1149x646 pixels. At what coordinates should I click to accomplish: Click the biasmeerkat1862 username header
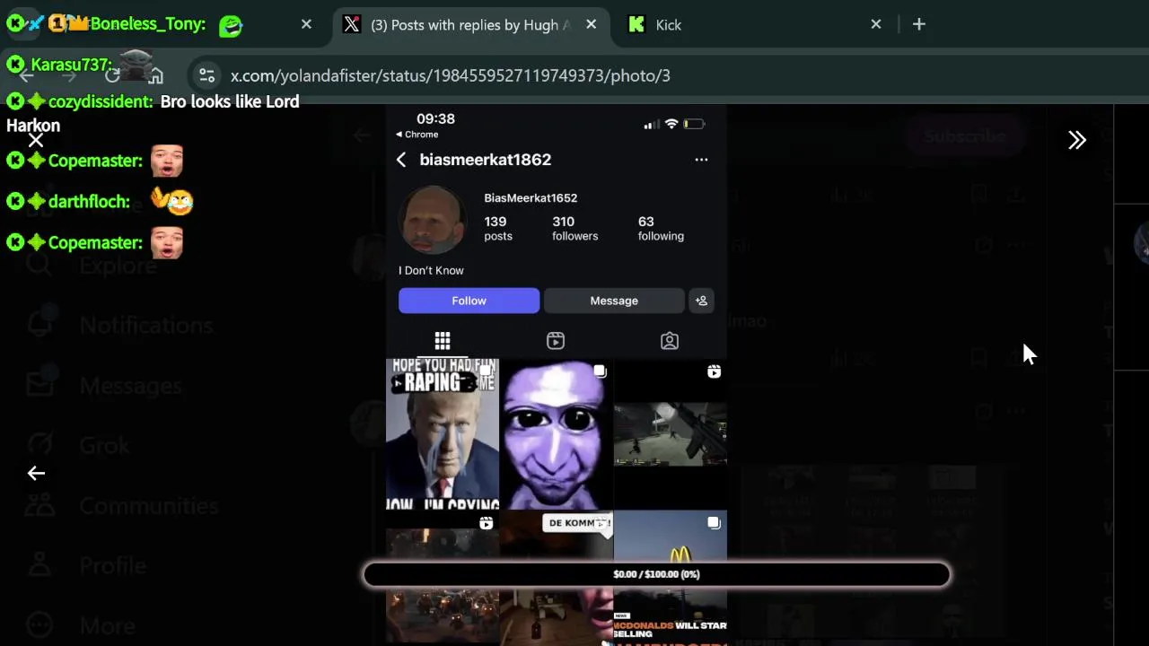pyautogui.click(x=486, y=160)
